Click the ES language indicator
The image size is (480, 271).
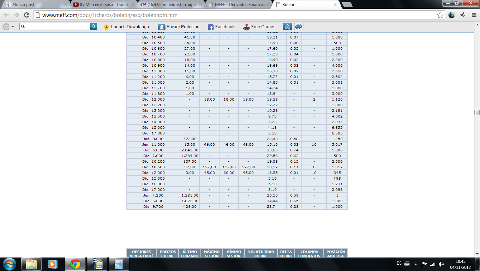tap(399, 263)
